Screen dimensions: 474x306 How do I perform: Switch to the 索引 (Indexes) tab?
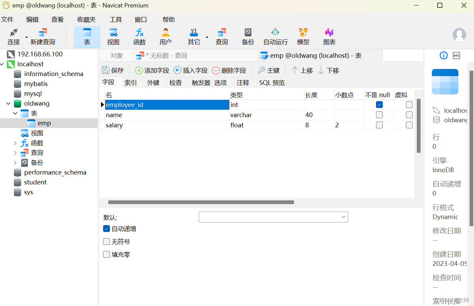point(130,83)
